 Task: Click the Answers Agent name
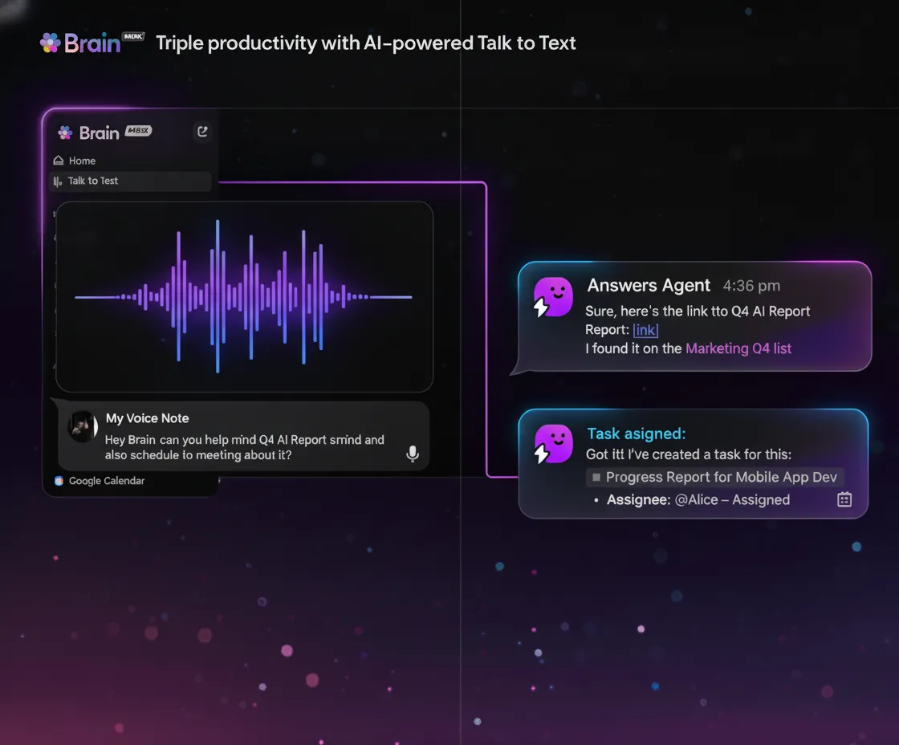[x=649, y=285]
